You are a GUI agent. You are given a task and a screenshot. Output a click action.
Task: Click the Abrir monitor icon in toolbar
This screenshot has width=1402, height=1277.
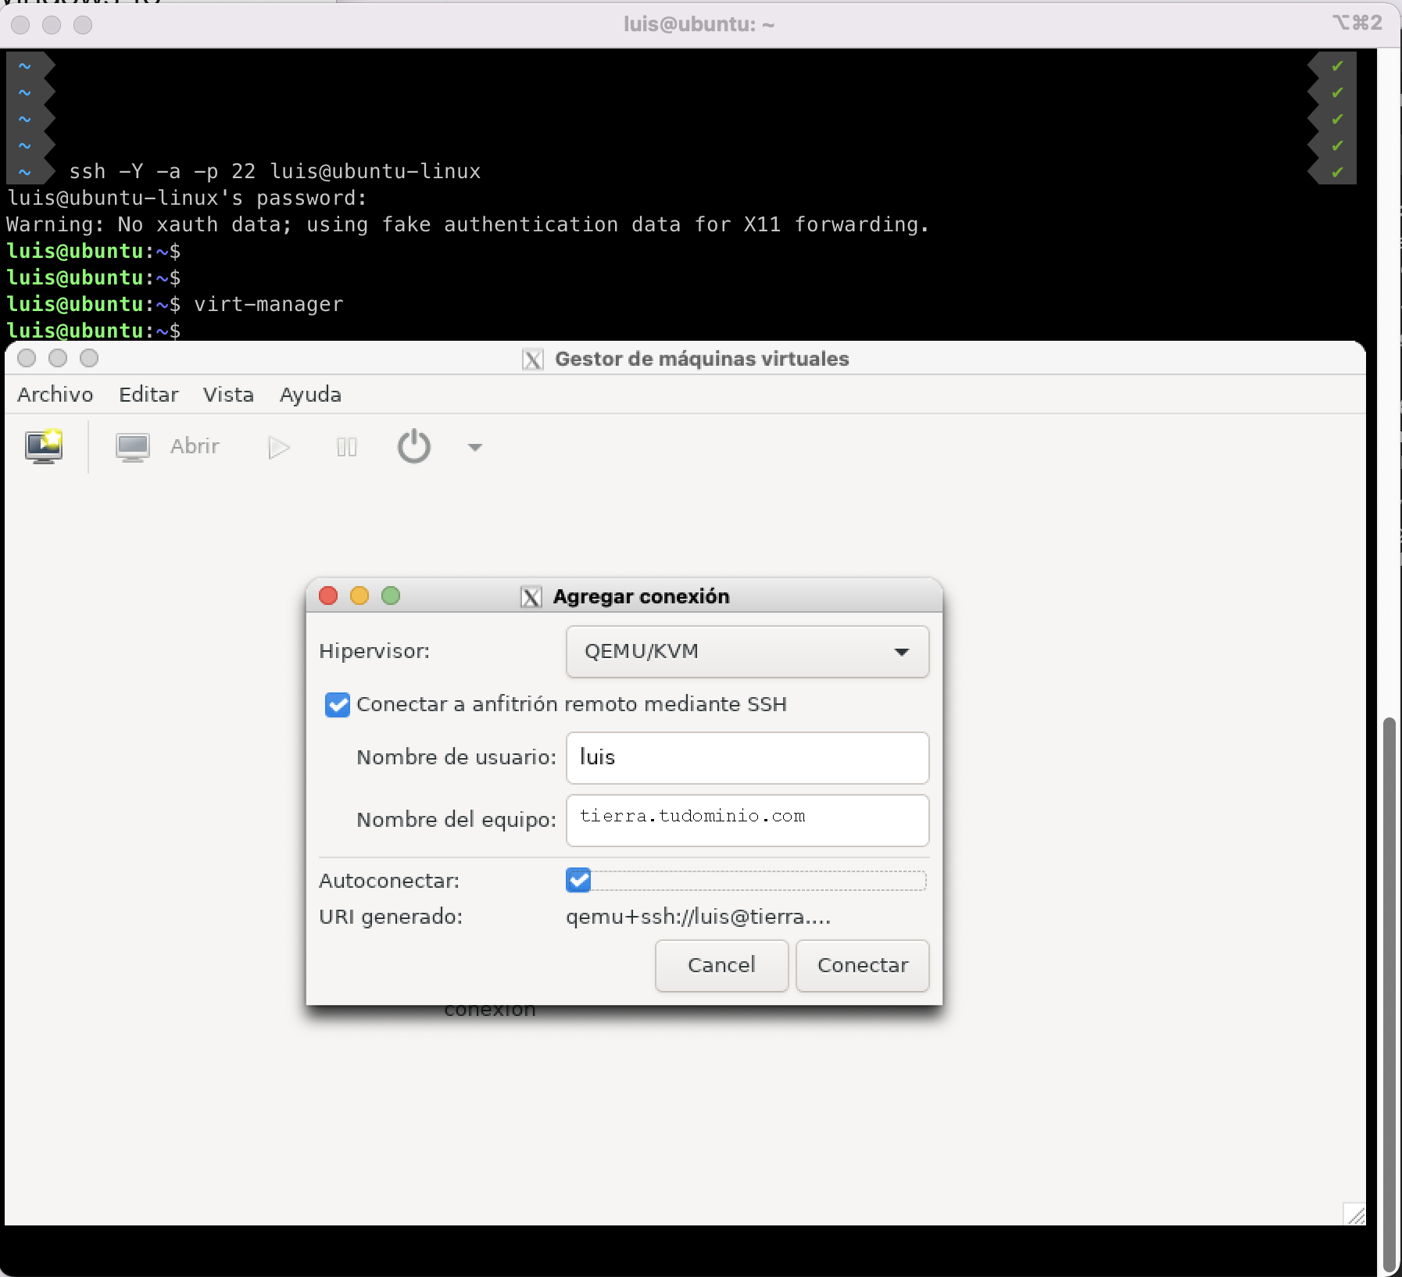133,447
